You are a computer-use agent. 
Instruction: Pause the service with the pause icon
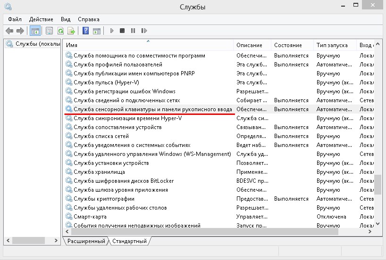133,31
